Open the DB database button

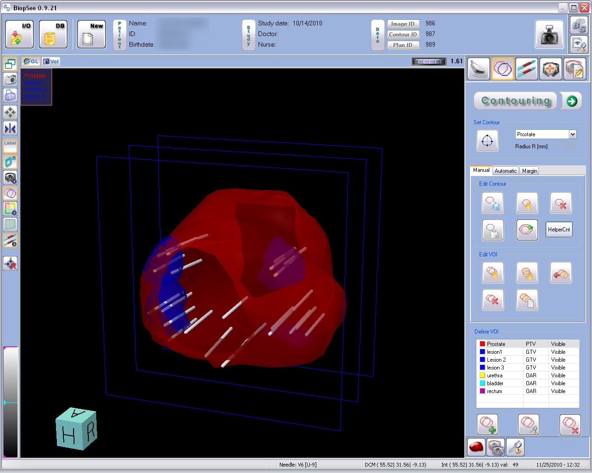[x=53, y=34]
